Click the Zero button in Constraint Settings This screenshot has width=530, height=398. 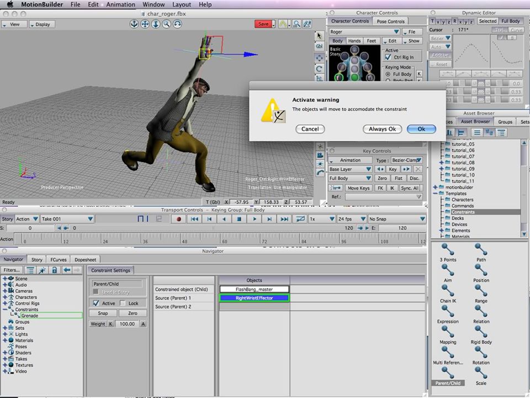click(x=132, y=313)
